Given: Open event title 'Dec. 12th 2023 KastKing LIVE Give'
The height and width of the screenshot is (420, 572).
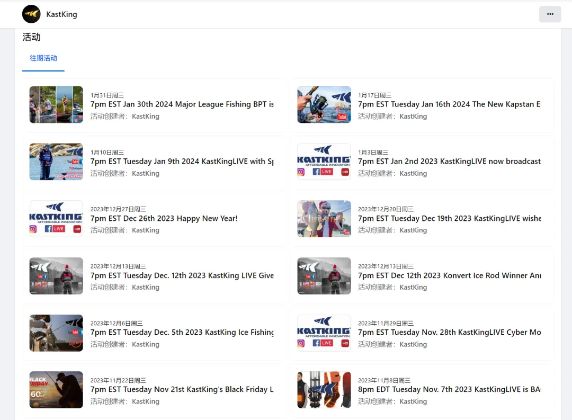Looking at the screenshot, I should pyautogui.click(x=182, y=275).
